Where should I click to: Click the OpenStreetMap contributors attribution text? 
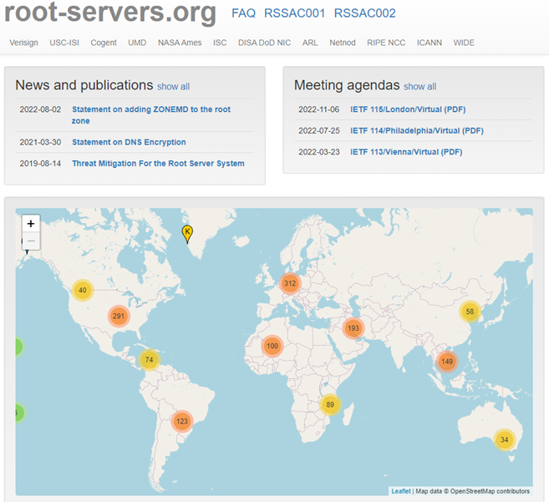490,491
